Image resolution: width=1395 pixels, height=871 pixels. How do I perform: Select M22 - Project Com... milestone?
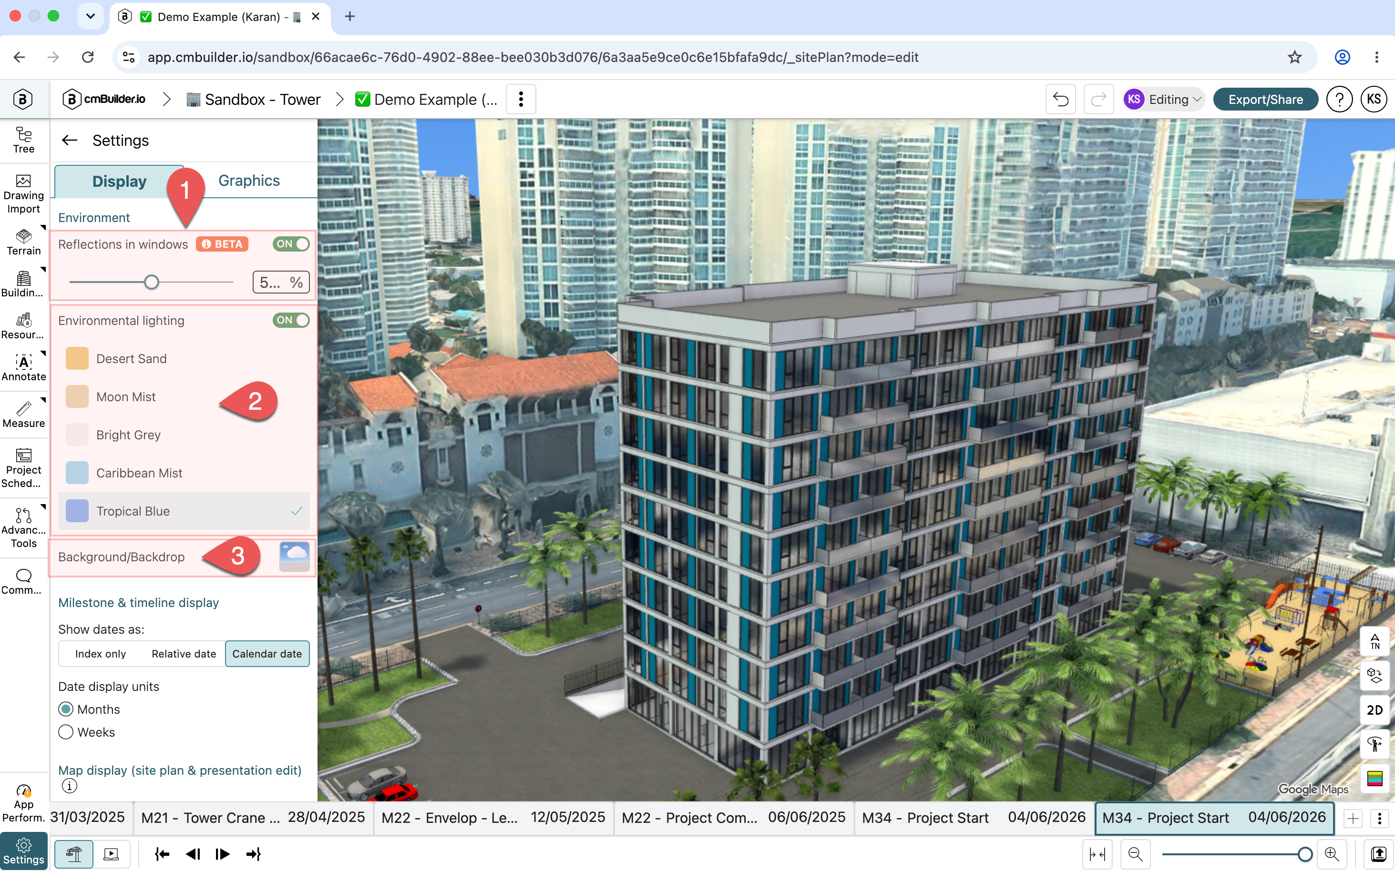point(734,818)
